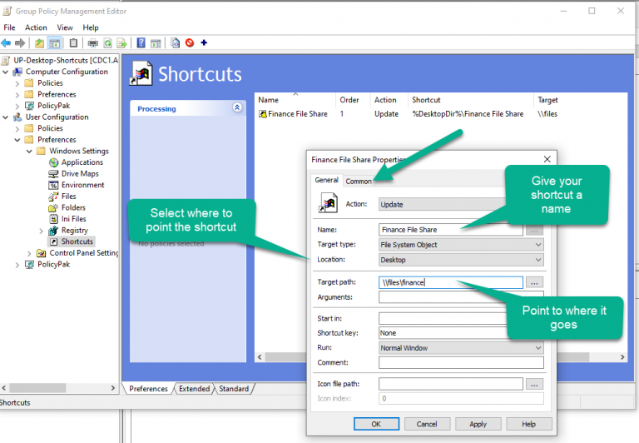This screenshot has height=443, width=639.
Task: Open the Location dropdown
Action: click(461, 260)
